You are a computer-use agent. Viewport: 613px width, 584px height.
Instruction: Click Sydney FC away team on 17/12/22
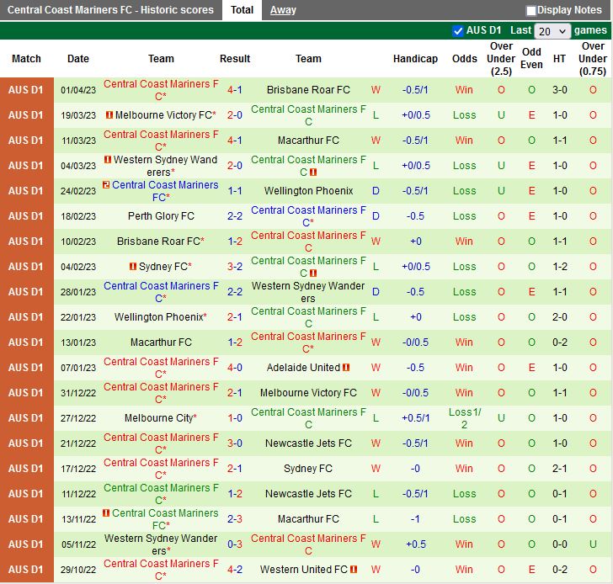[x=308, y=469]
